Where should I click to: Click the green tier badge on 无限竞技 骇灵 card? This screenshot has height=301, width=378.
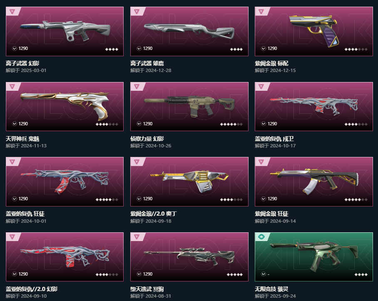(x=262, y=237)
